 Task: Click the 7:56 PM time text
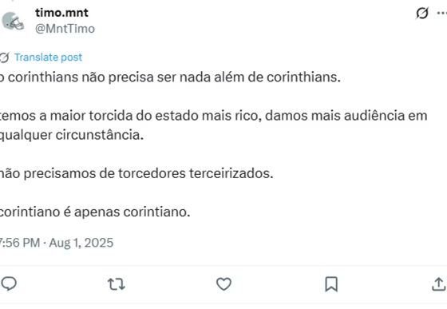(20, 243)
